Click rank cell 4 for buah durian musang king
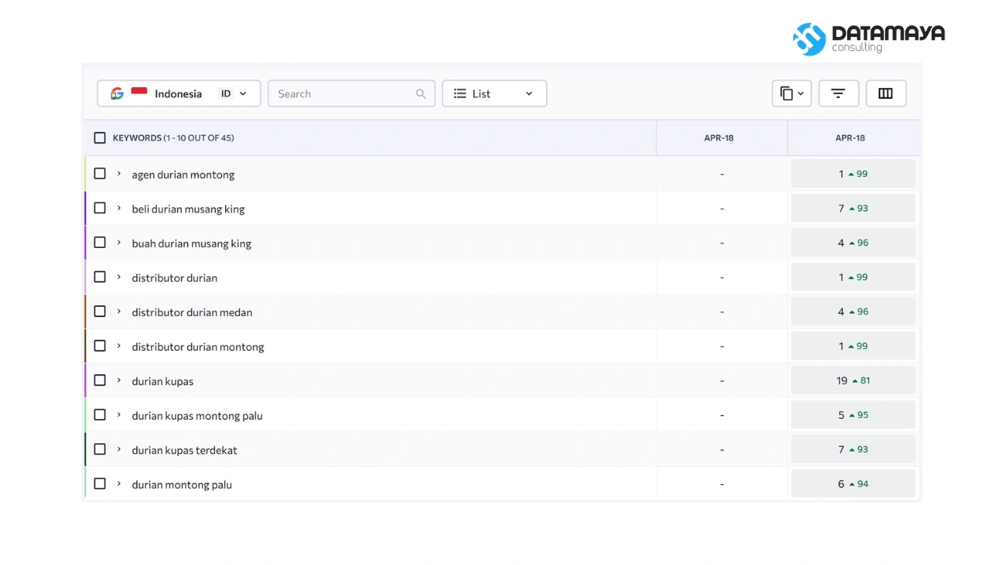Image resolution: width=1004 pixels, height=565 pixels. [853, 242]
